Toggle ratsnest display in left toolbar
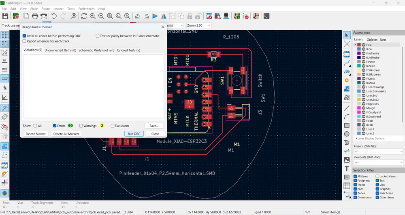This screenshot has width=405, height=215. pos(4,108)
